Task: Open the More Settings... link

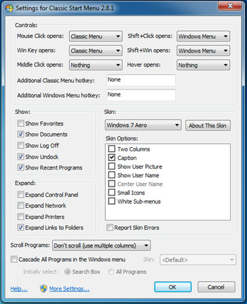Action: [x=69, y=289]
